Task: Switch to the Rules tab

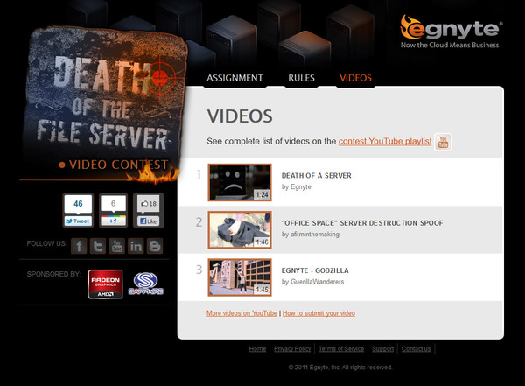Action: click(x=301, y=78)
